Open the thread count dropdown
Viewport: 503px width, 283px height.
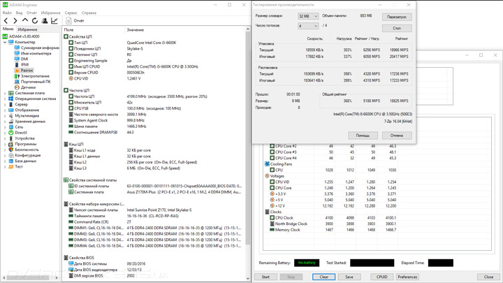tap(308, 26)
